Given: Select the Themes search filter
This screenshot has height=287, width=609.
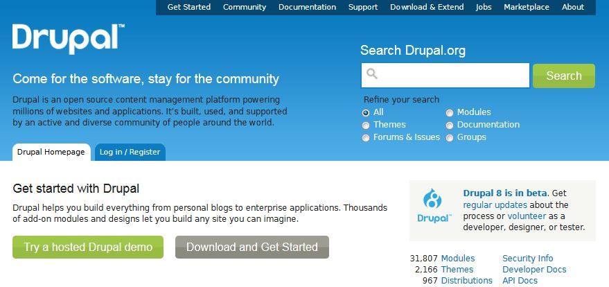Looking at the screenshot, I should [367, 125].
